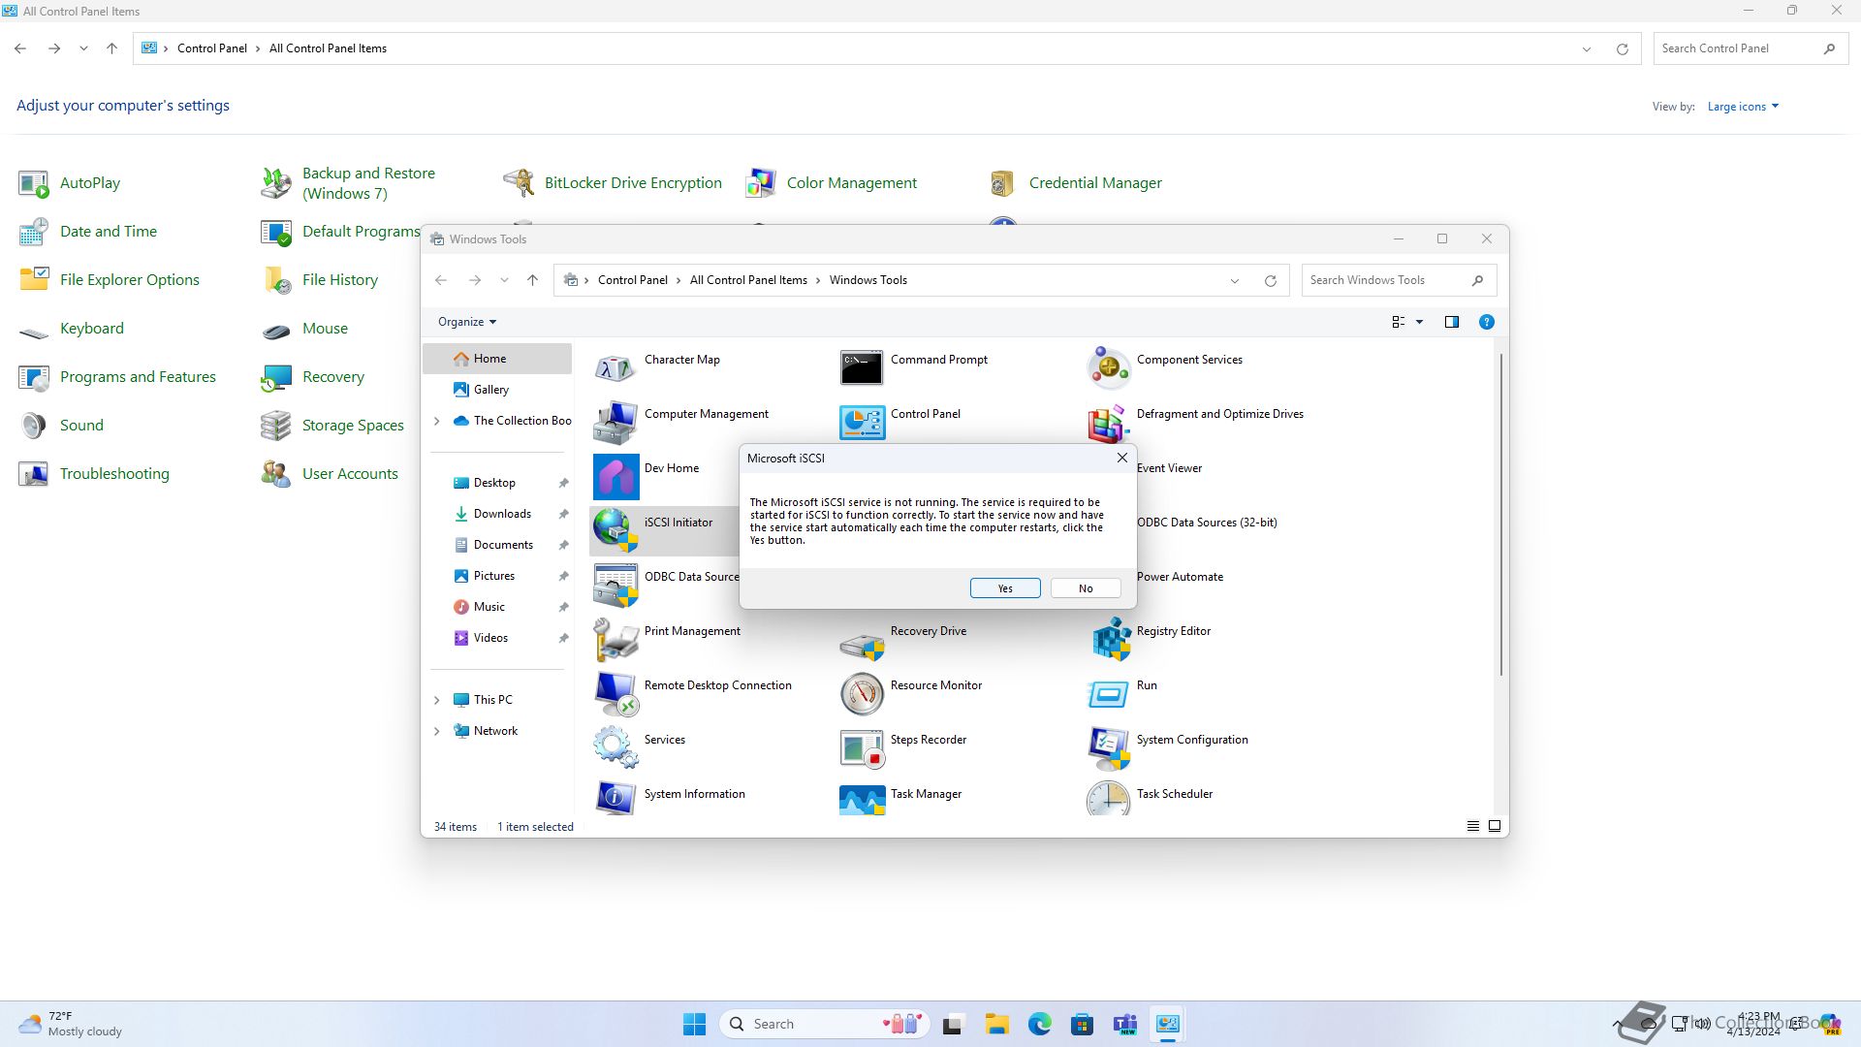This screenshot has height=1047, width=1861.
Task: Launch Task Manager icon
Action: point(862,799)
